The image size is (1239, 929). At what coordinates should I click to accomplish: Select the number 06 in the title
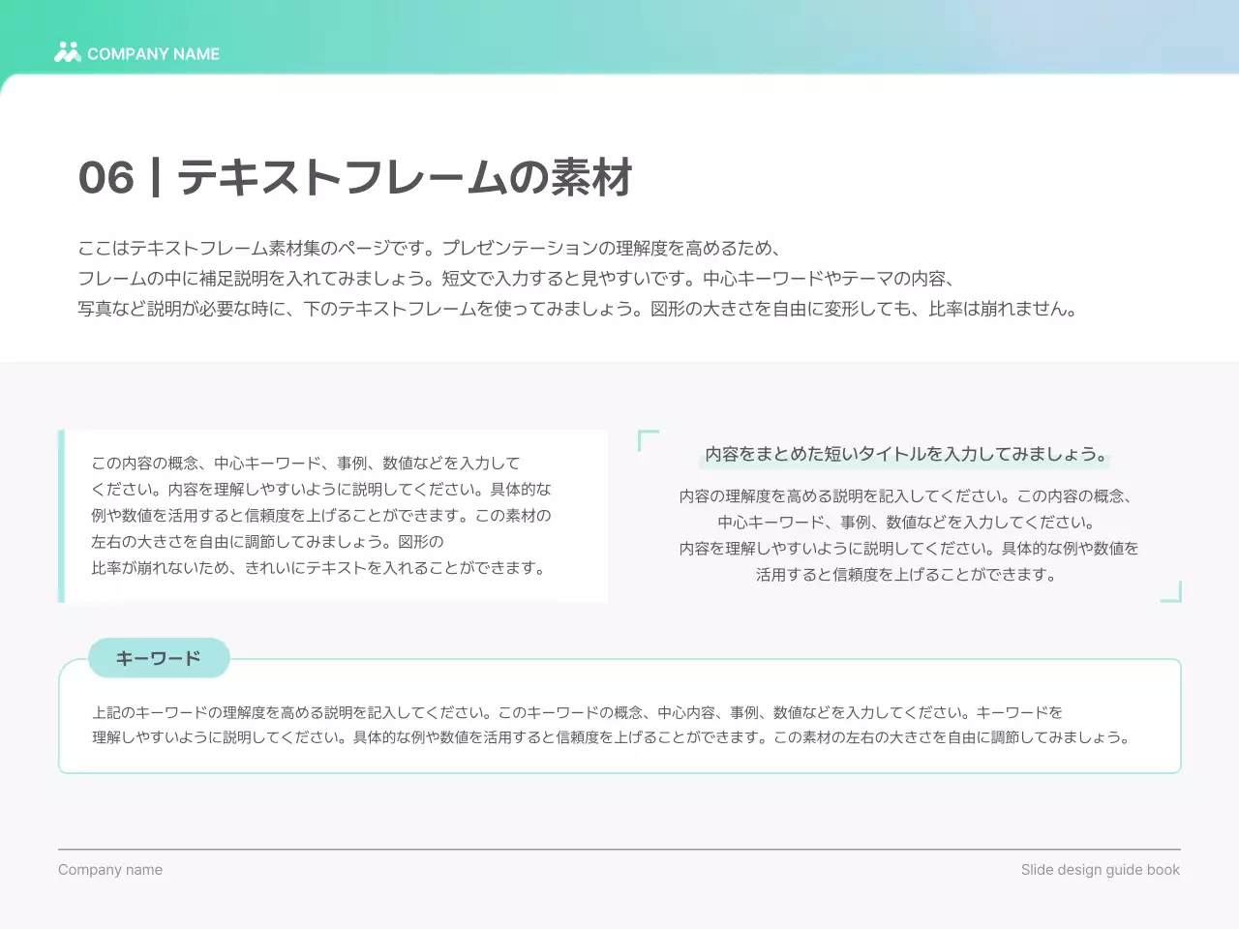pyautogui.click(x=106, y=178)
